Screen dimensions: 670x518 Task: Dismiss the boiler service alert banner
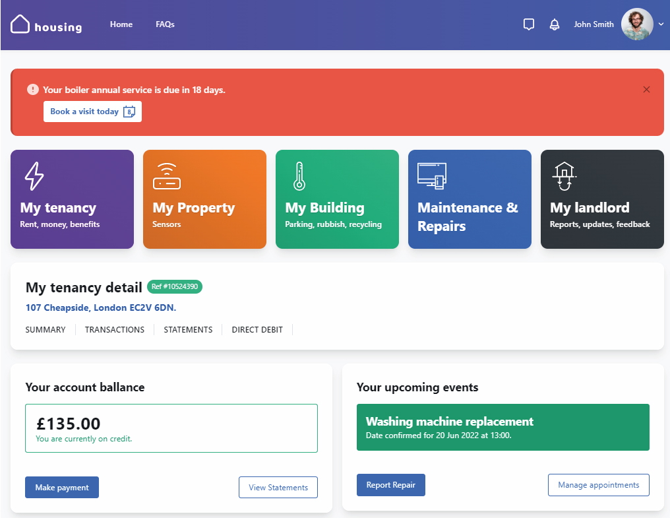coord(646,90)
